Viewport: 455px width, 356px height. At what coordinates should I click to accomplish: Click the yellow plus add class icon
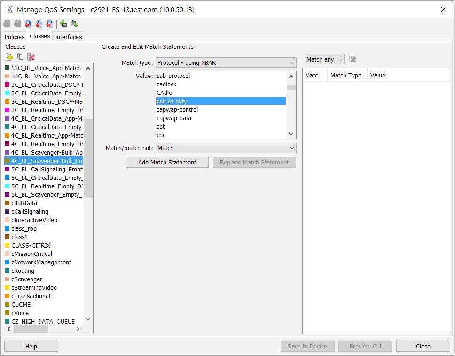9,57
